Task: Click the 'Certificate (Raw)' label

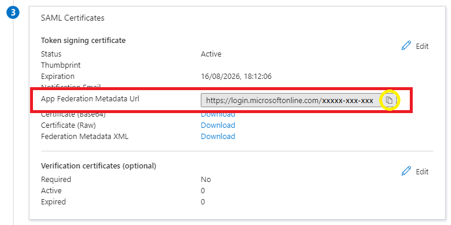Action: pos(68,125)
